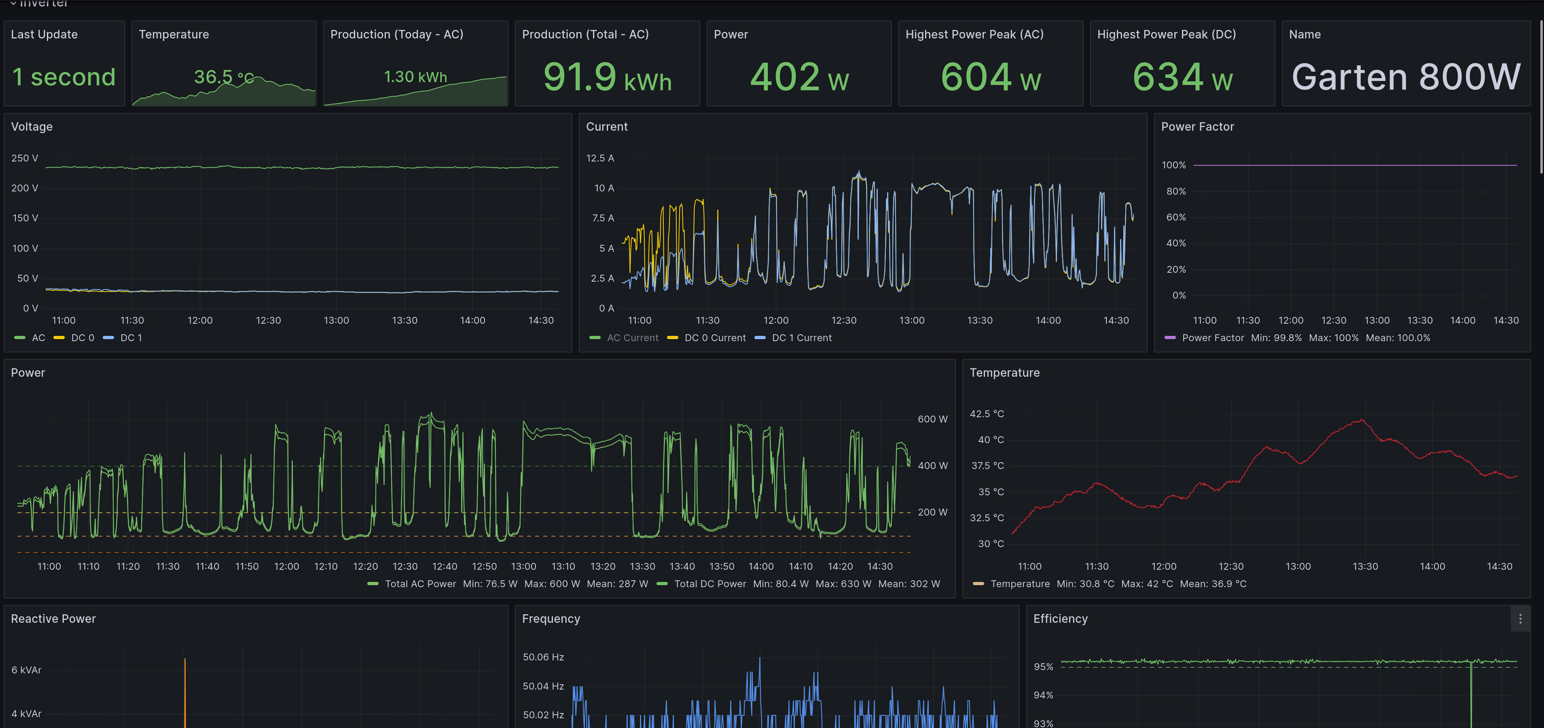Click the DC 1 voltage legend color marker
This screenshot has width=1544, height=728.
108,337
